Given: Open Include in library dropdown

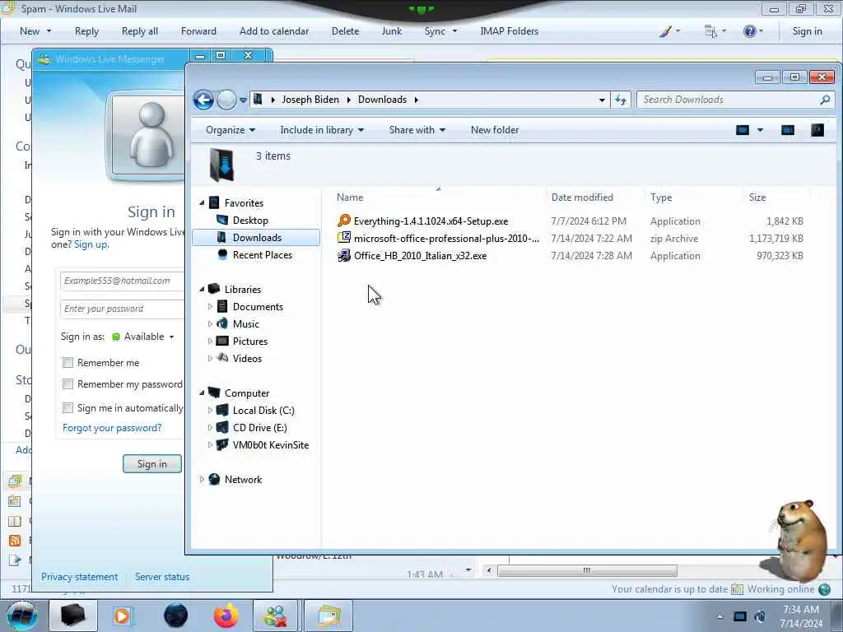Looking at the screenshot, I should [322, 130].
